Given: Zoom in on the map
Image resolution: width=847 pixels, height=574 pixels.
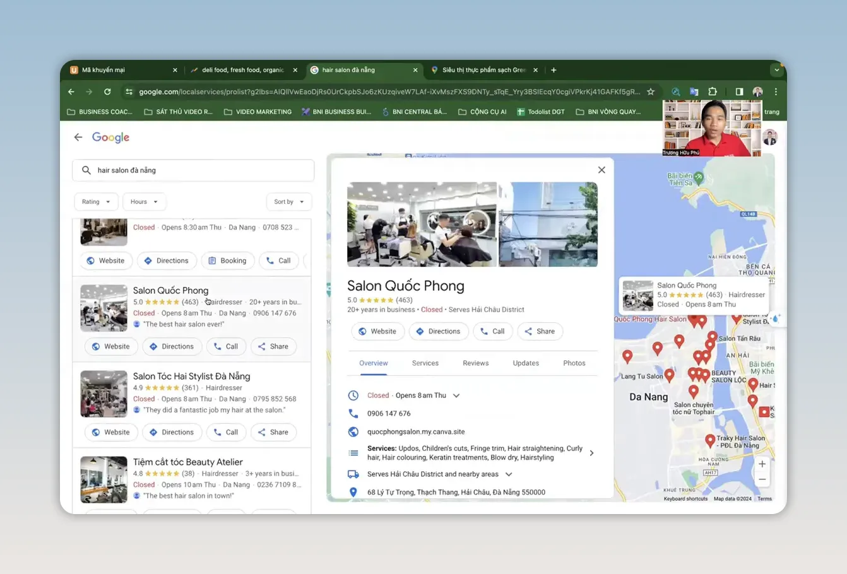Looking at the screenshot, I should [762, 464].
